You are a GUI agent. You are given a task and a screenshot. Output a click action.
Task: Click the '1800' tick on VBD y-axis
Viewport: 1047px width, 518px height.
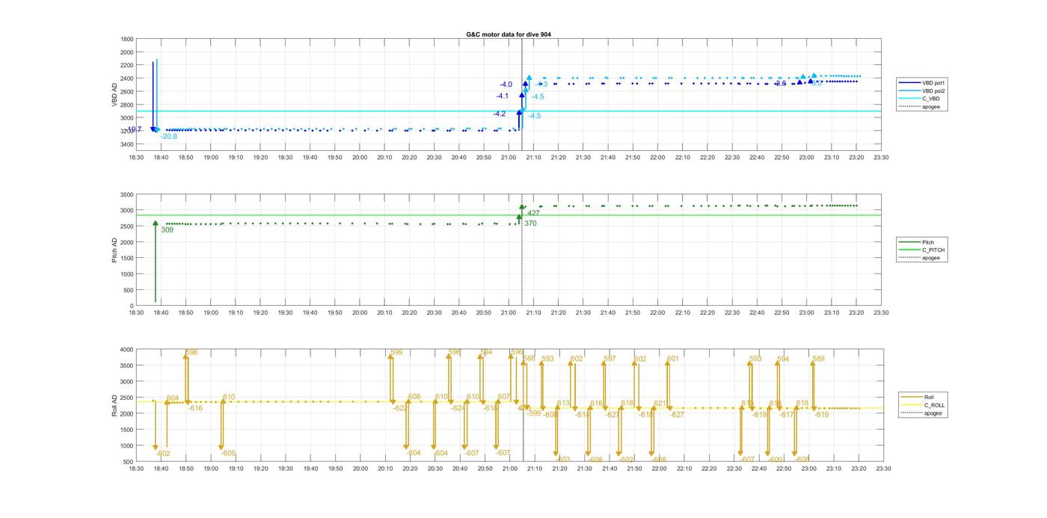(x=127, y=39)
